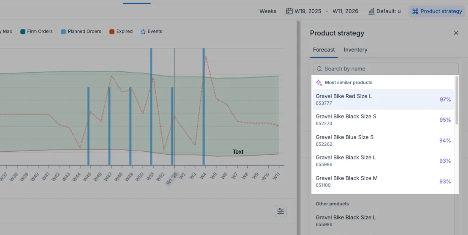Click the magnifier icon in search box
This screenshot has width=468, height=235.
pos(319,69)
